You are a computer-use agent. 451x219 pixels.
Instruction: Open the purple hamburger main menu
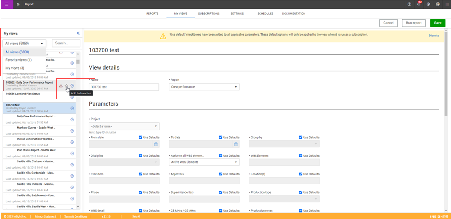[x=6, y=4]
